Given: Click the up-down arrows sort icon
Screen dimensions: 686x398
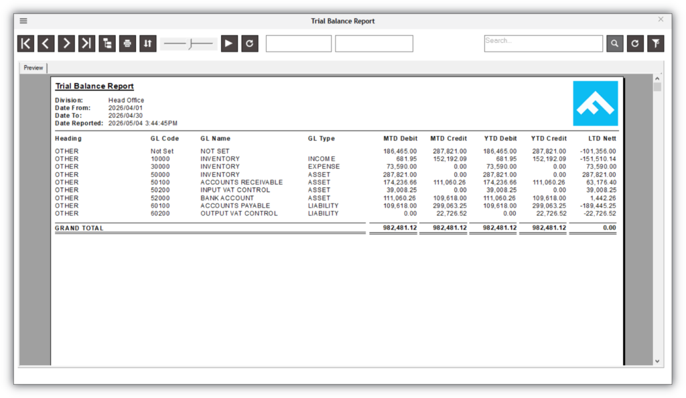Looking at the screenshot, I should coord(148,44).
